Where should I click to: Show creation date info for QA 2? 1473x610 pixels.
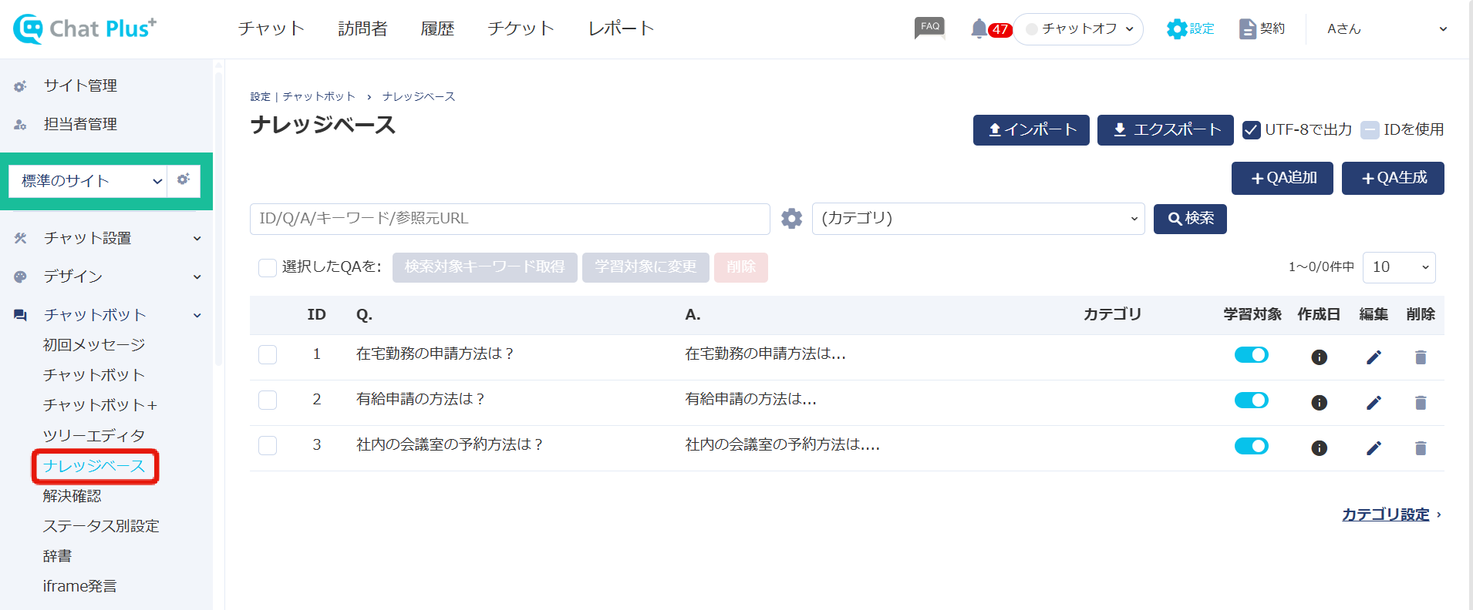coord(1320,402)
